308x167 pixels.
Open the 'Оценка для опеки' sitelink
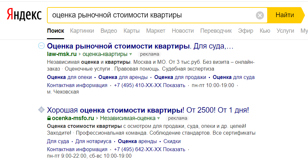point(69,77)
